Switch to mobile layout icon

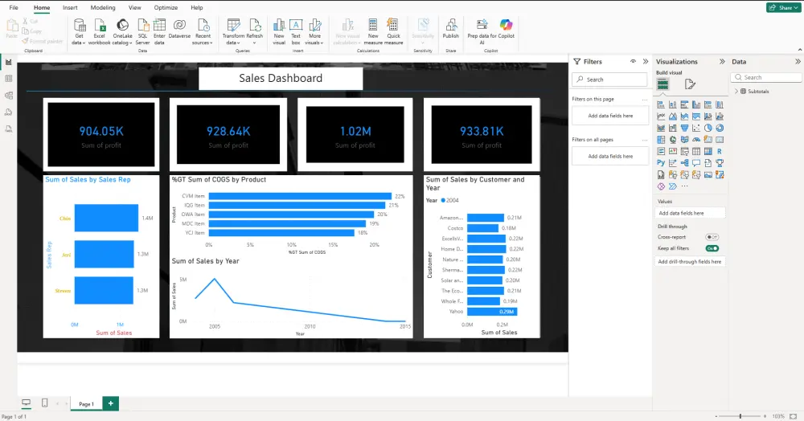pyautogui.click(x=44, y=403)
